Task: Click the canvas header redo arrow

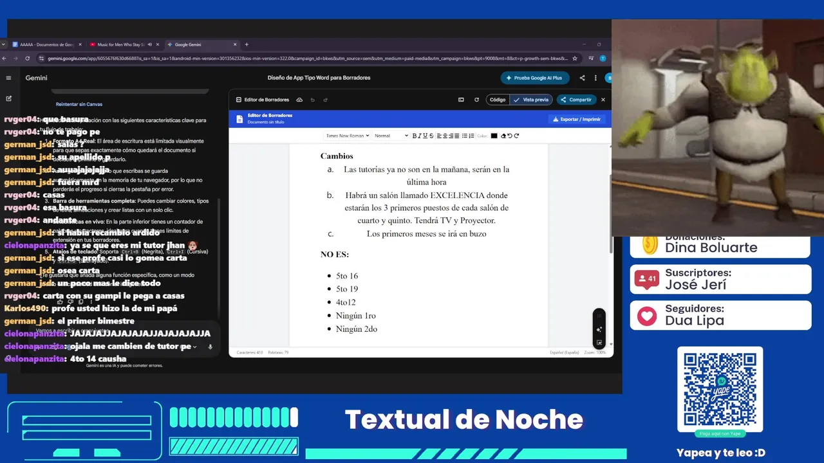Action: click(x=326, y=100)
